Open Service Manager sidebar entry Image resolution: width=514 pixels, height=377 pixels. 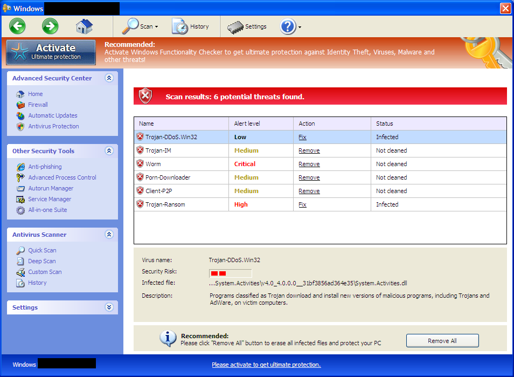click(50, 199)
